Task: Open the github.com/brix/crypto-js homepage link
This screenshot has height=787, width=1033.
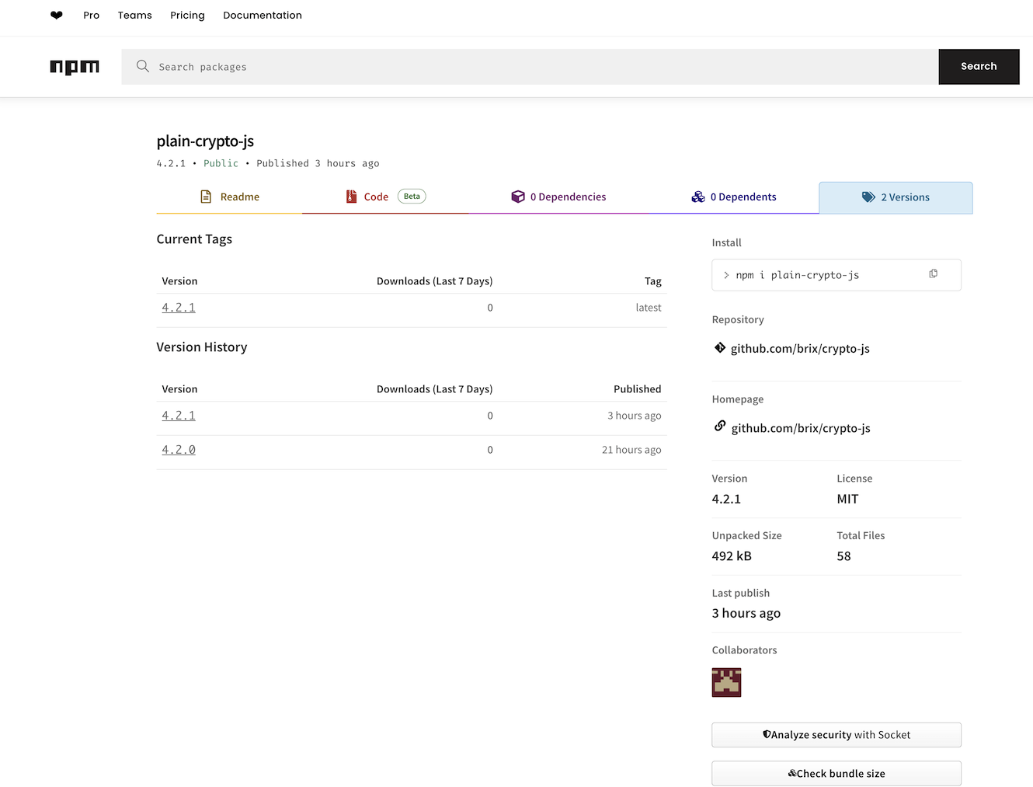Action: click(801, 428)
